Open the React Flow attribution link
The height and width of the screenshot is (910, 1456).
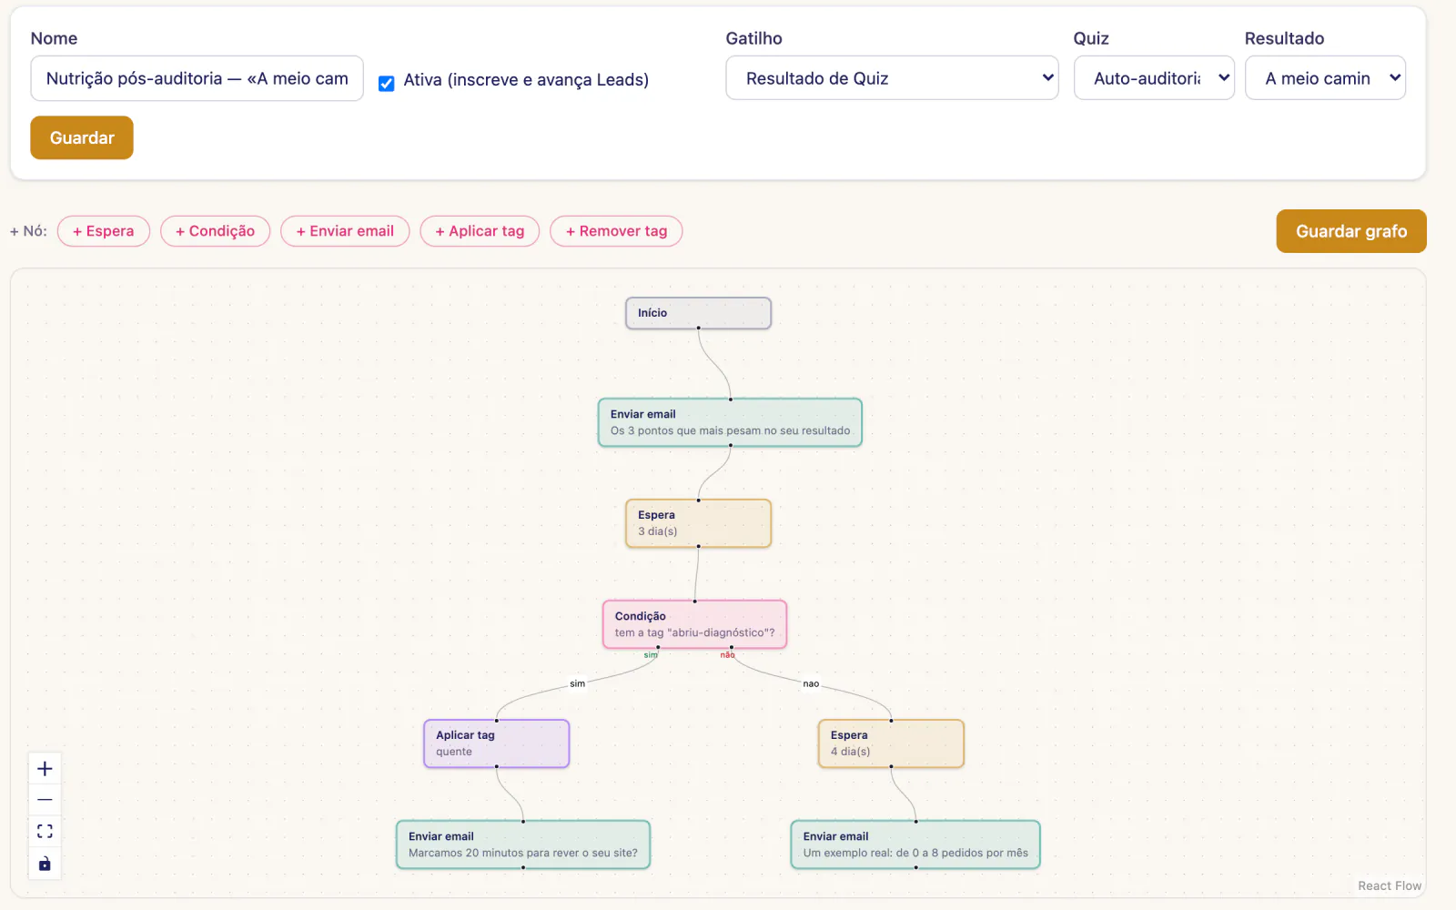[x=1390, y=885]
